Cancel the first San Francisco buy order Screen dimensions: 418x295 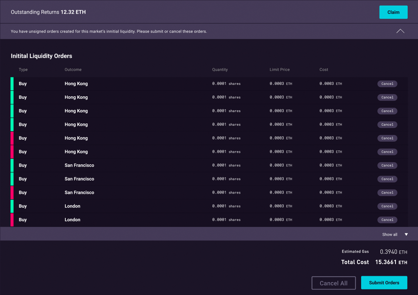[387, 165]
